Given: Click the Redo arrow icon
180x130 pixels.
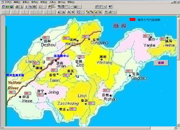Looking at the screenshot, I should tap(44, 7).
